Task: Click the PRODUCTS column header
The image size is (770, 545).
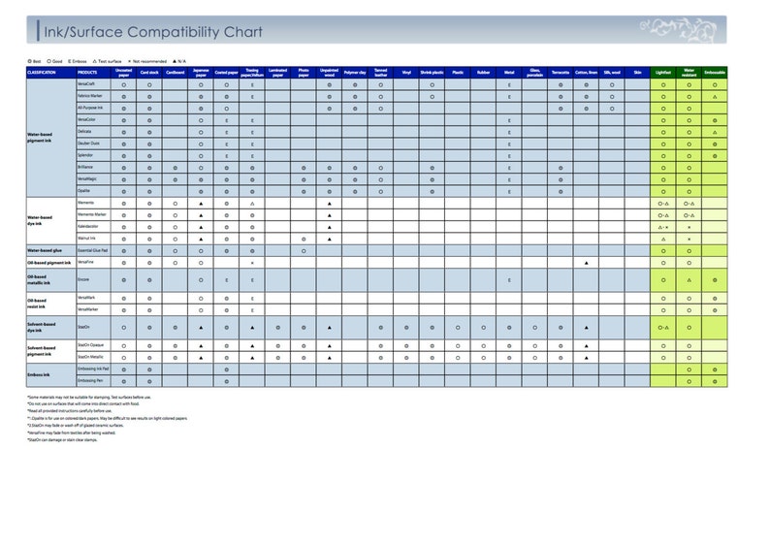Action: click(93, 73)
